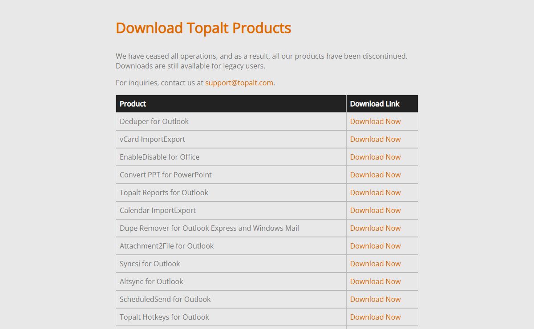Select the Topalt Hotkeys for Outlook cell
Viewport: 534px width, 329px height.
tap(164, 317)
